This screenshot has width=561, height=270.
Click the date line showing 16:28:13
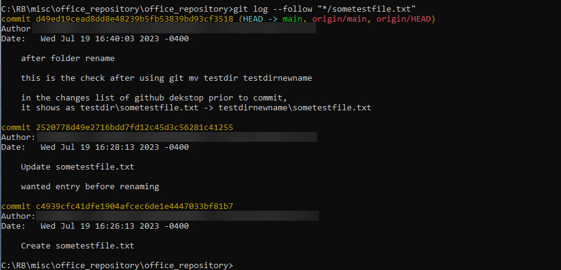[x=115, y=147]
